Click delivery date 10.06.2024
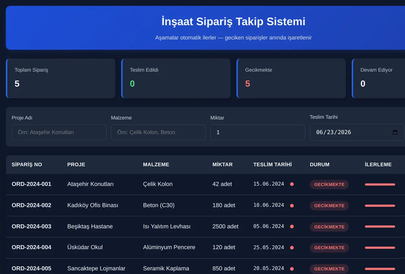 coord(269,205)
